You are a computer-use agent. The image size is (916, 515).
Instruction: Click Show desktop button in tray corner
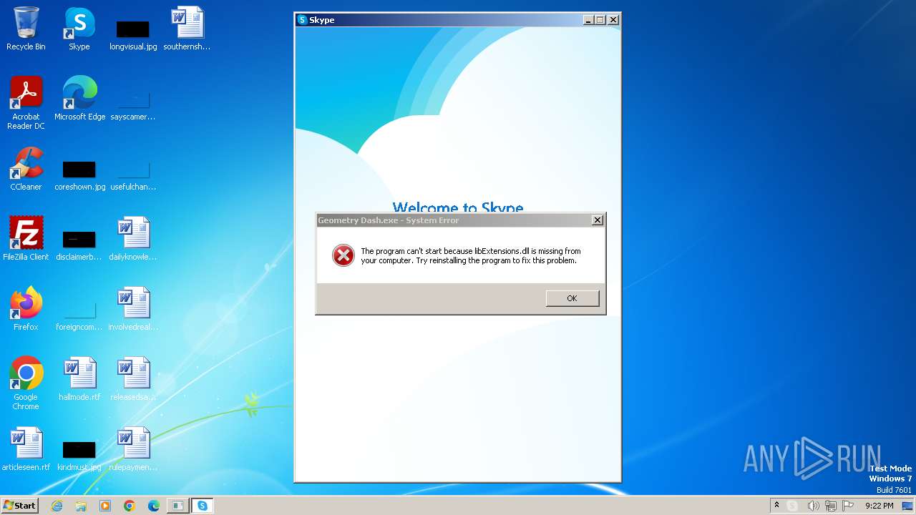[x=907, y=506]
